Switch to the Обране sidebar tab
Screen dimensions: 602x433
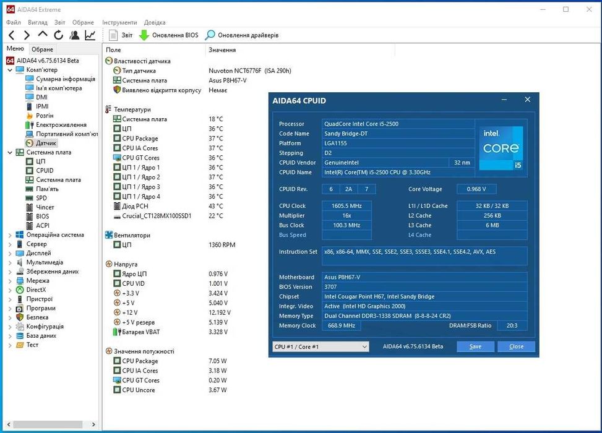click(x=42, y=49)
